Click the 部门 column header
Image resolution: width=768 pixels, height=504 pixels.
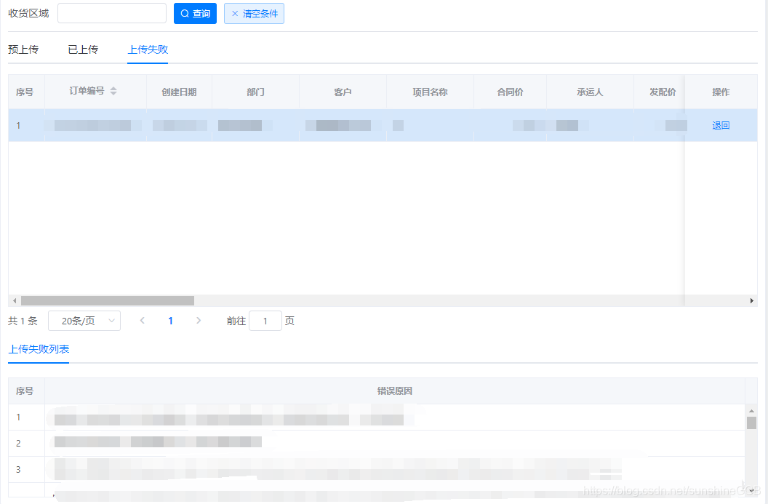click(256, 92)
